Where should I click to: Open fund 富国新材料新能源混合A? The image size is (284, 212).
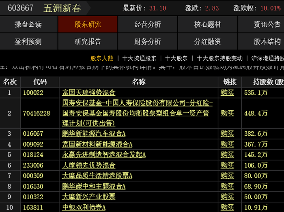[x=97, y=144]
